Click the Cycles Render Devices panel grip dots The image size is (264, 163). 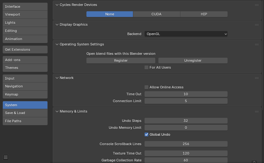(256, 5)
